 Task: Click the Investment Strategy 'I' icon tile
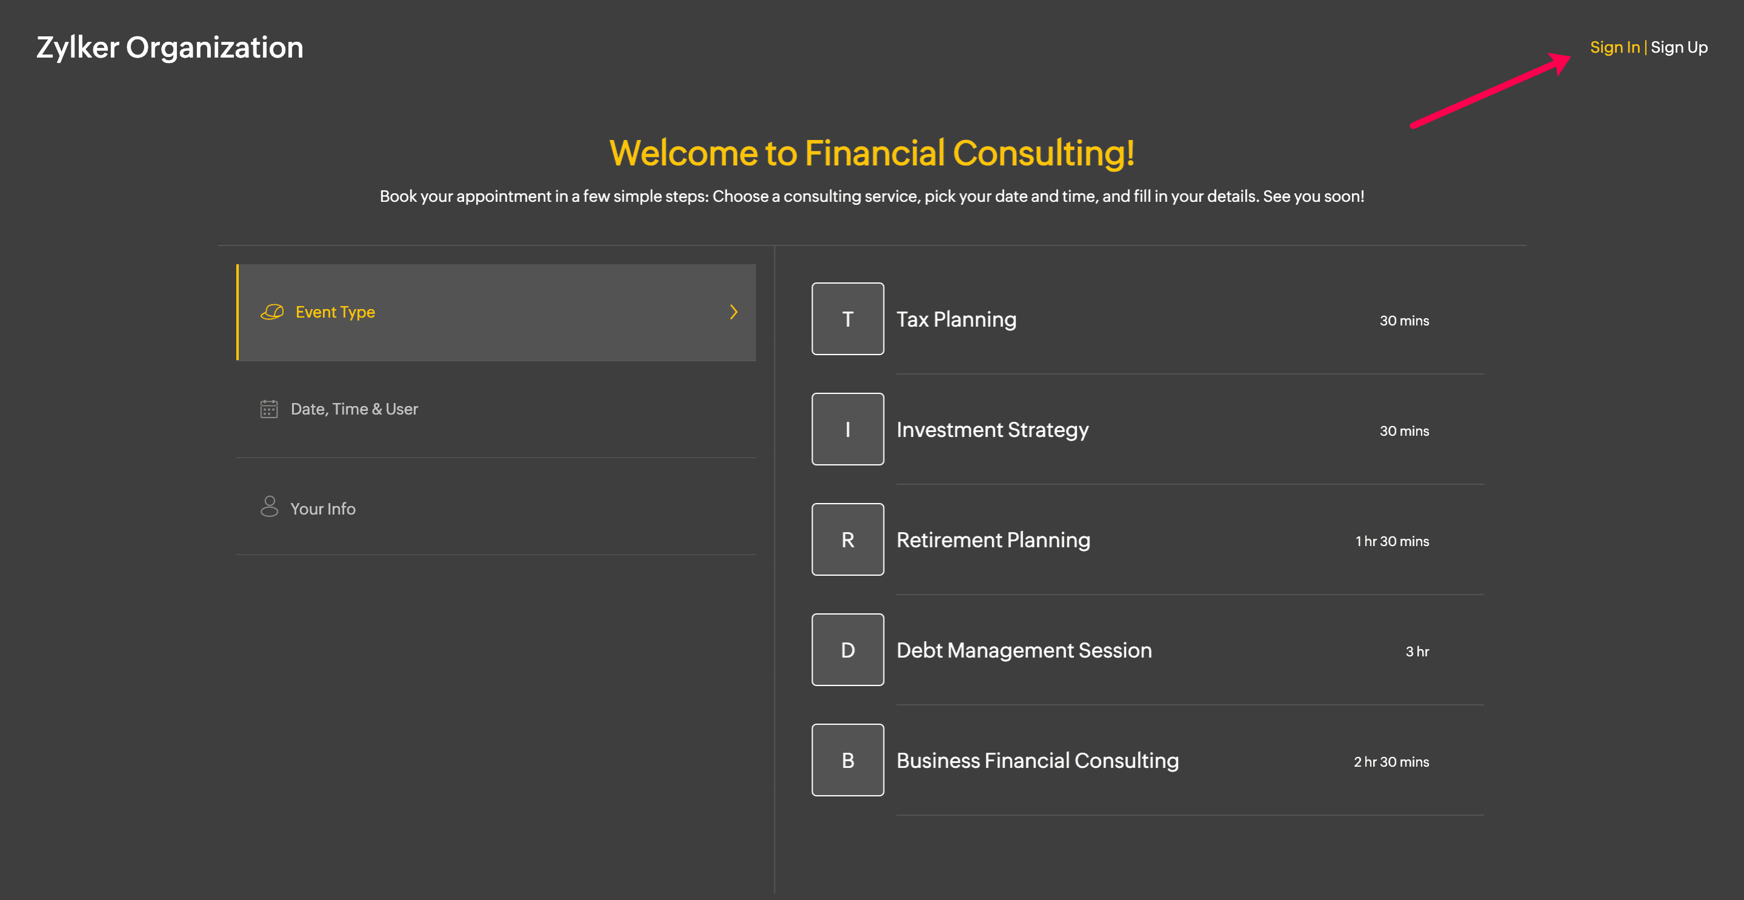coord(847,428)
